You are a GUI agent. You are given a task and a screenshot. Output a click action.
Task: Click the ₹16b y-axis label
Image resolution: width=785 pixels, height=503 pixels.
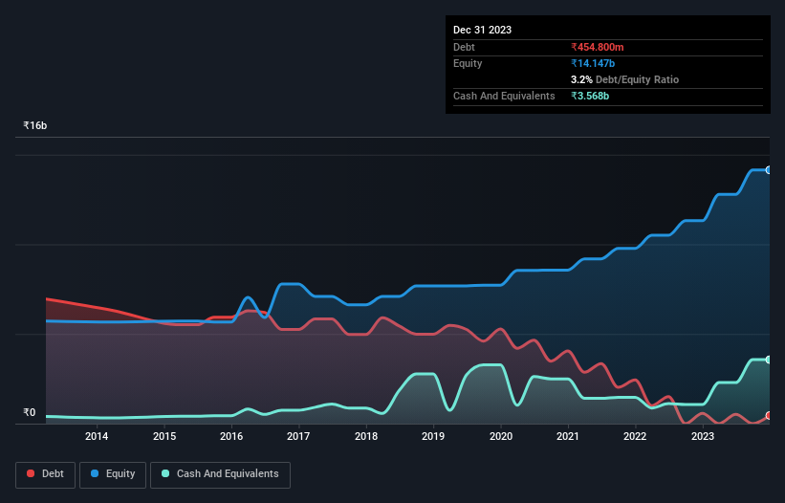[35, 125]
